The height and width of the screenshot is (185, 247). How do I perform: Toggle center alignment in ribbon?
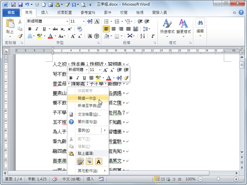point(114,29)
